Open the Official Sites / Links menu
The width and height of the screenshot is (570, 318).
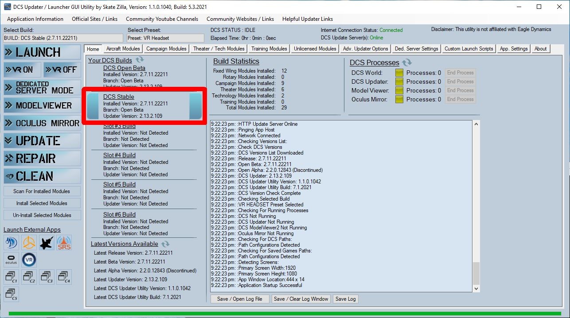pyautogui.click(x=95, y=19)
